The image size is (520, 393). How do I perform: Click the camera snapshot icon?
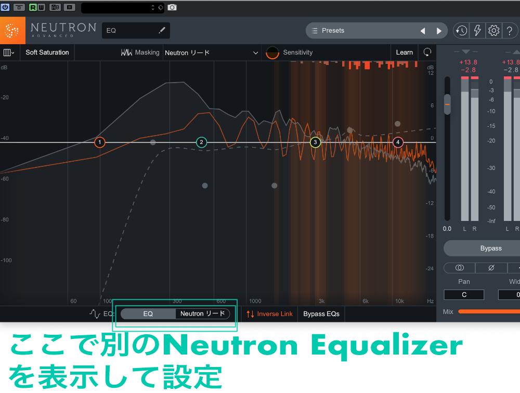click(x=172, y=7)
